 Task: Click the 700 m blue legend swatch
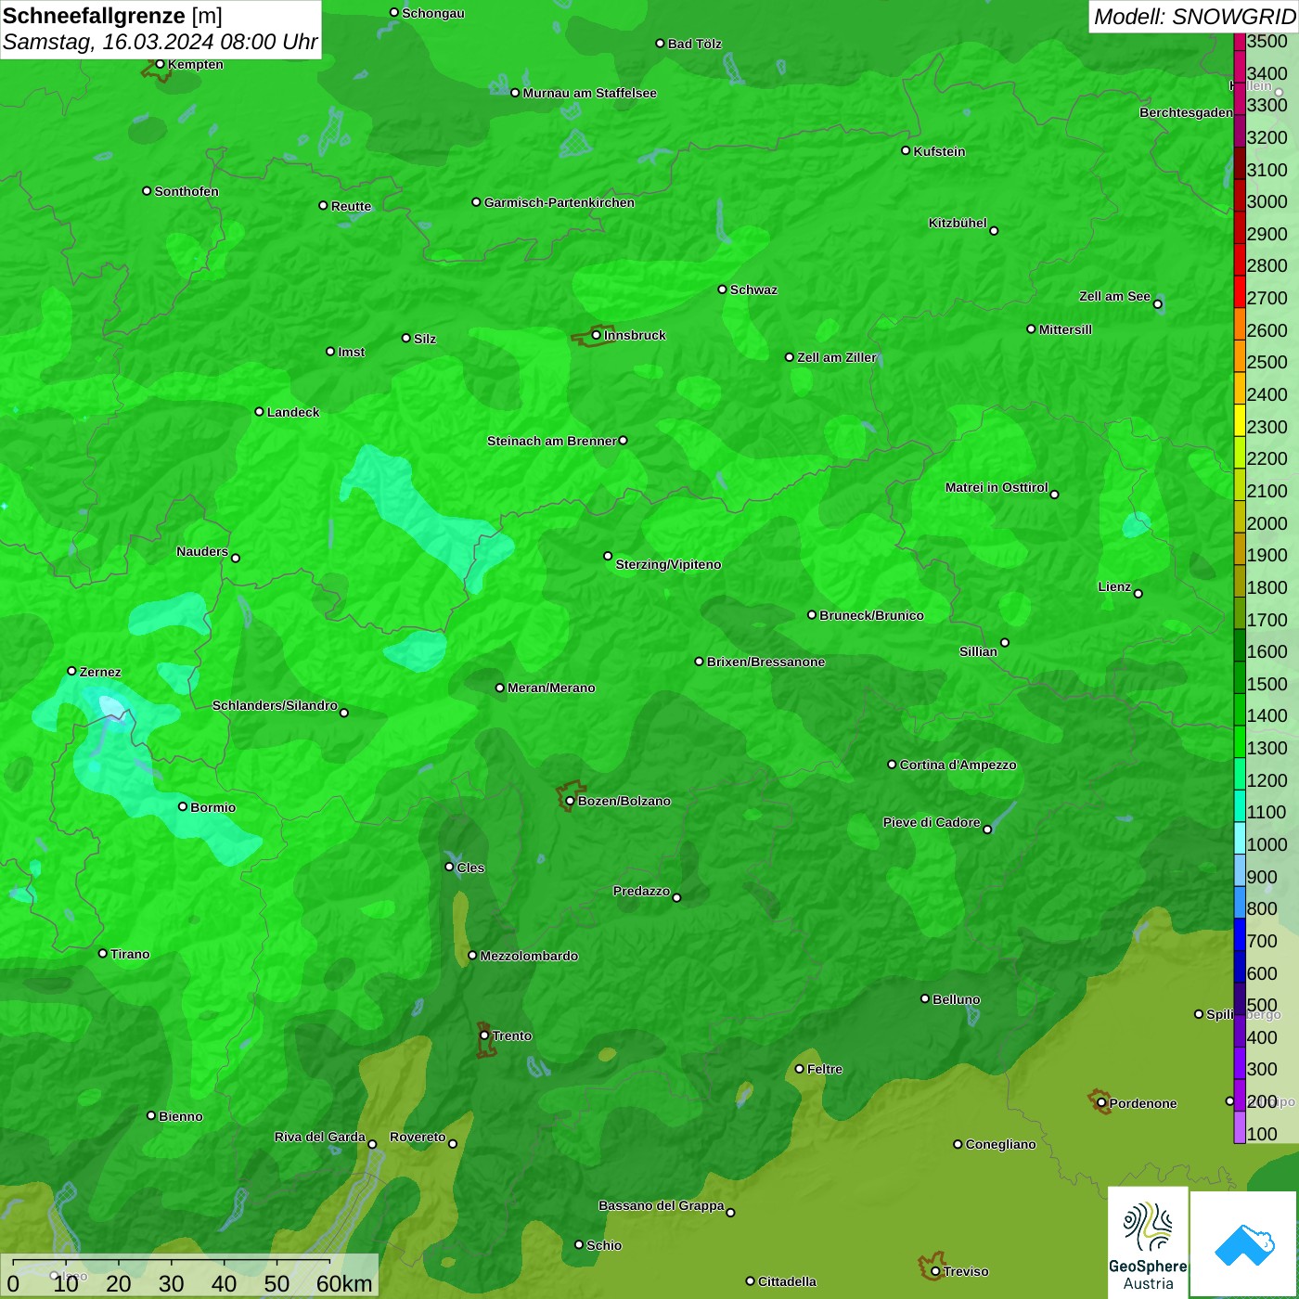(x=1240, y=935)
